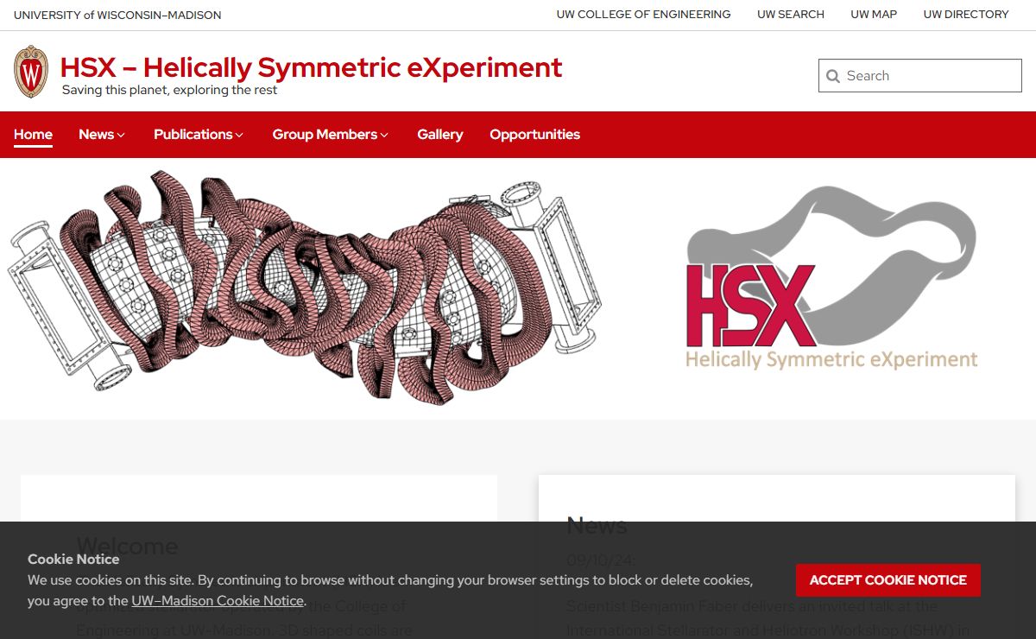
Task: Expand the News menu dropdown
Action: pos(102,134)
